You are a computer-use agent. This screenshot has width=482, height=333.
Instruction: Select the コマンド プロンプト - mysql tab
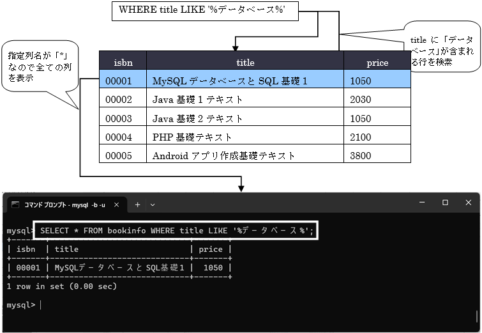point(64,205)
